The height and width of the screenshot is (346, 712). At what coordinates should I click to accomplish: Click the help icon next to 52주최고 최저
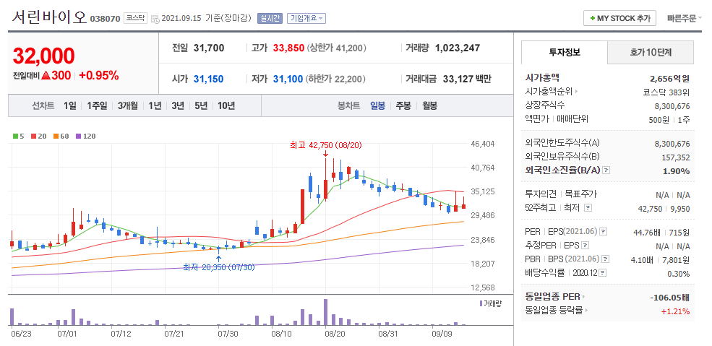coord(588,208)
